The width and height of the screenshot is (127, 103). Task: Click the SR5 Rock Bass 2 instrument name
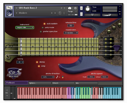click(28, 8)
